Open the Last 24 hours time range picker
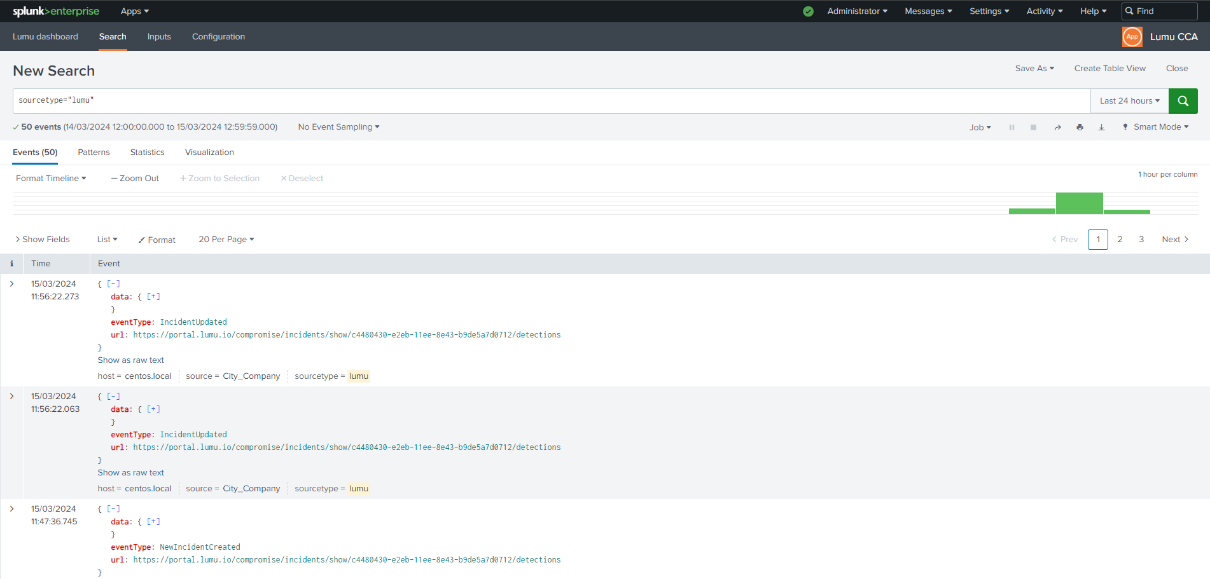This screenshot has height=579, width=1210. coord(1129,101)
